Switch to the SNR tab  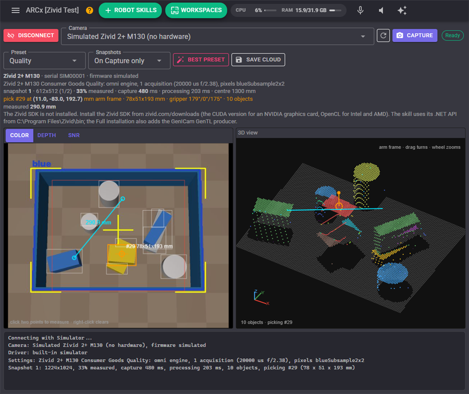click(x=74, y=135)
